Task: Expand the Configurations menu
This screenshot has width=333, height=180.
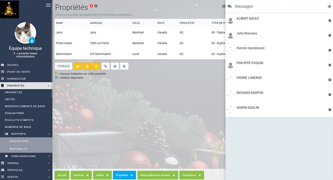Action: point(49,156)
